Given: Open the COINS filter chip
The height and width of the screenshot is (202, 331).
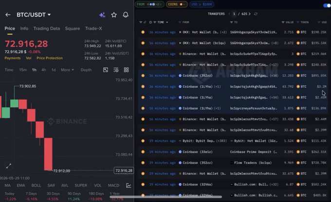Looking at the screenshot, I should (x=177, y=4).
